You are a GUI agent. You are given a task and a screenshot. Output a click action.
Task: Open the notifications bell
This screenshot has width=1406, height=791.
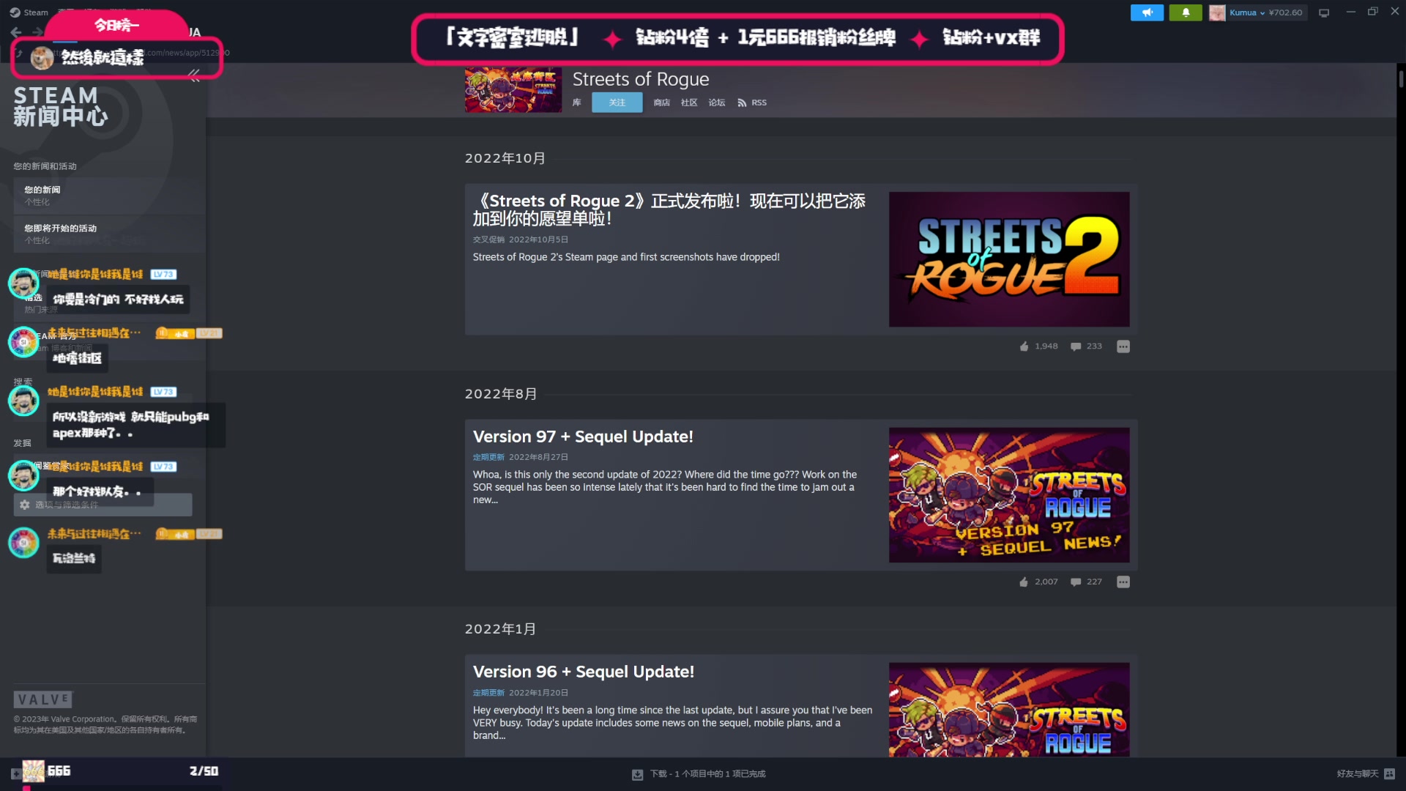point(1186,12)
